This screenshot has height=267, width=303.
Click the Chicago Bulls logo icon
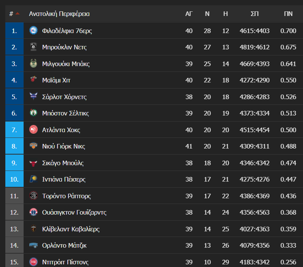coord(33,163)
